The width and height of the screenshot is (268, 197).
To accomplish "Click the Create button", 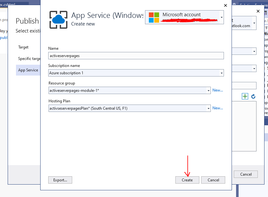I will click(187, 180).
